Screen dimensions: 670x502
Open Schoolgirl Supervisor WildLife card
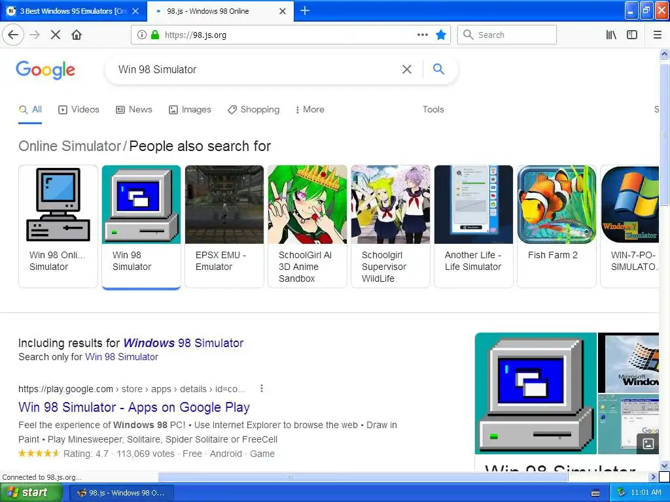(x=391, y=226)
